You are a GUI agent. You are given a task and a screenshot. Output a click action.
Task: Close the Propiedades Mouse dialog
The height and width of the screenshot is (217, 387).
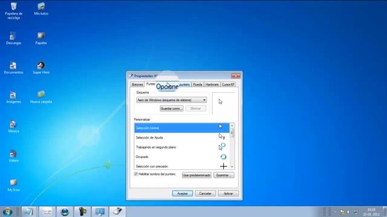pos(236,76)
